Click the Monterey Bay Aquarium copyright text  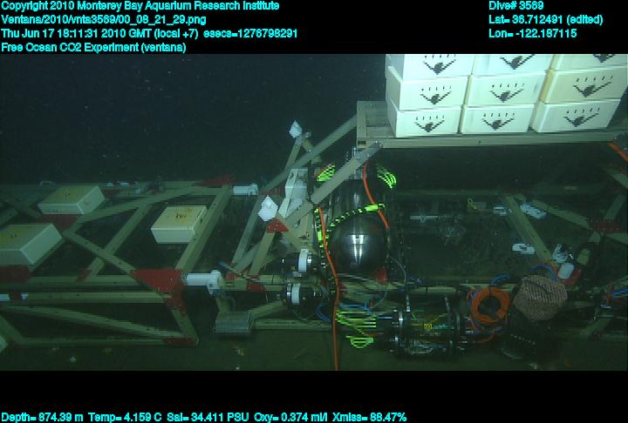[140, 6]
